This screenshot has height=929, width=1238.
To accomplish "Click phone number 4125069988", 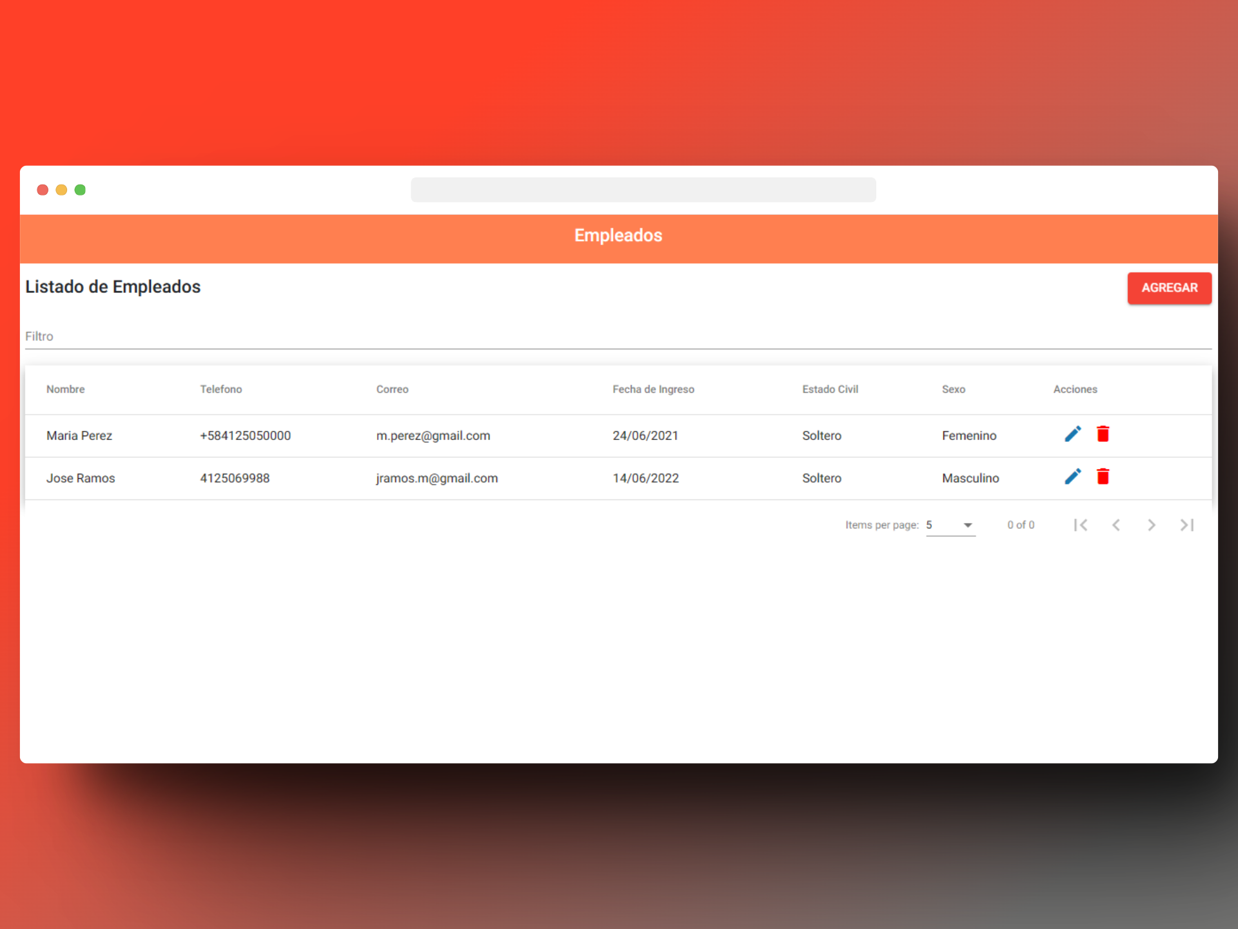I will click(235, 478).
